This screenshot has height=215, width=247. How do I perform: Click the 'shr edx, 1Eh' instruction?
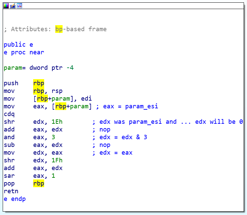[x=33, y=122]
